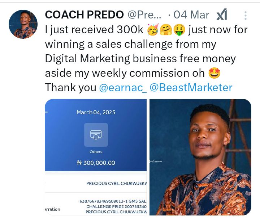Visit the @earnac_ mention

(x=123, y=88)
